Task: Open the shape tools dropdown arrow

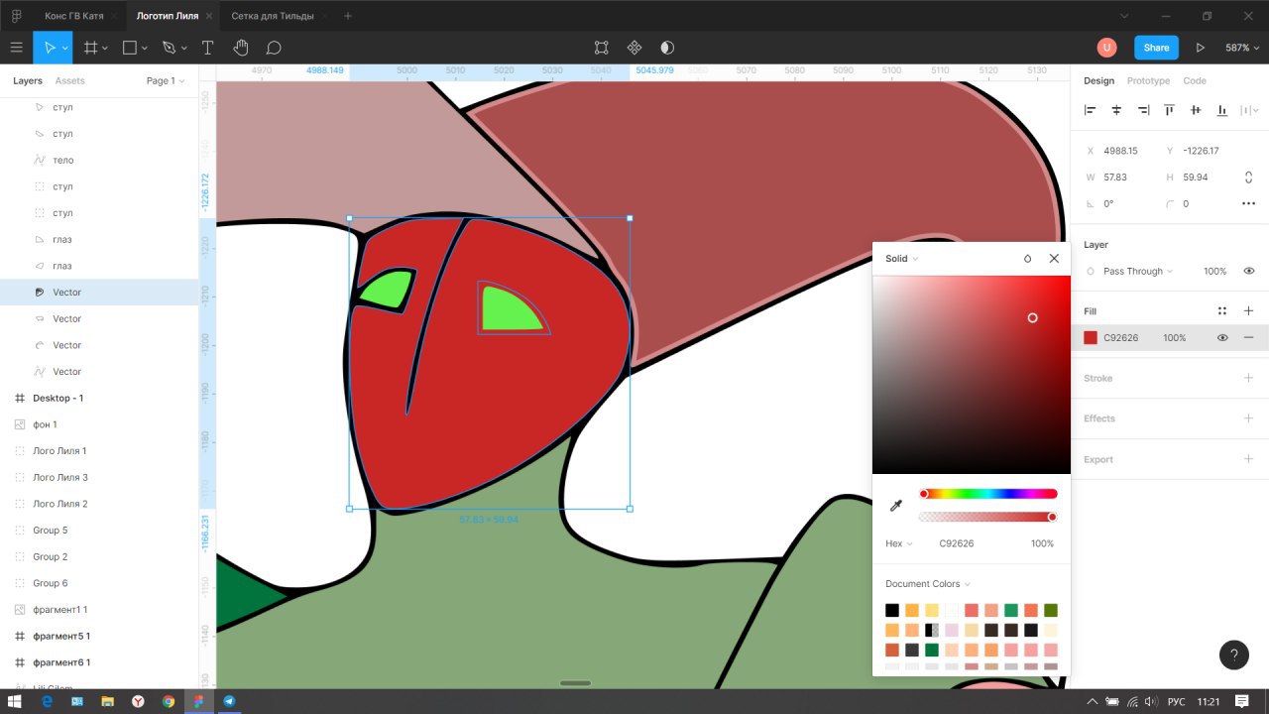Action: [x=145, y=48]
